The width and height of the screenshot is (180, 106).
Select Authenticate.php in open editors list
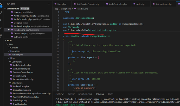pyautogui.click(x=28, y=26)
